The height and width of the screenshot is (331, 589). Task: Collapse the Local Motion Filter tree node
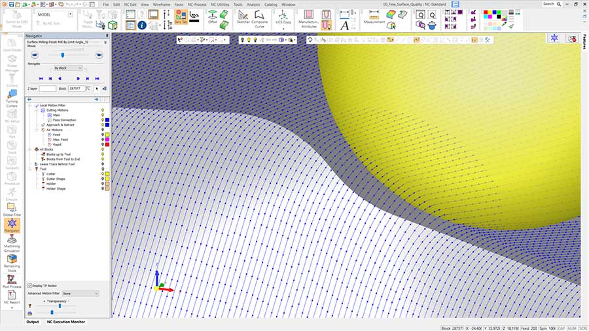30,105
